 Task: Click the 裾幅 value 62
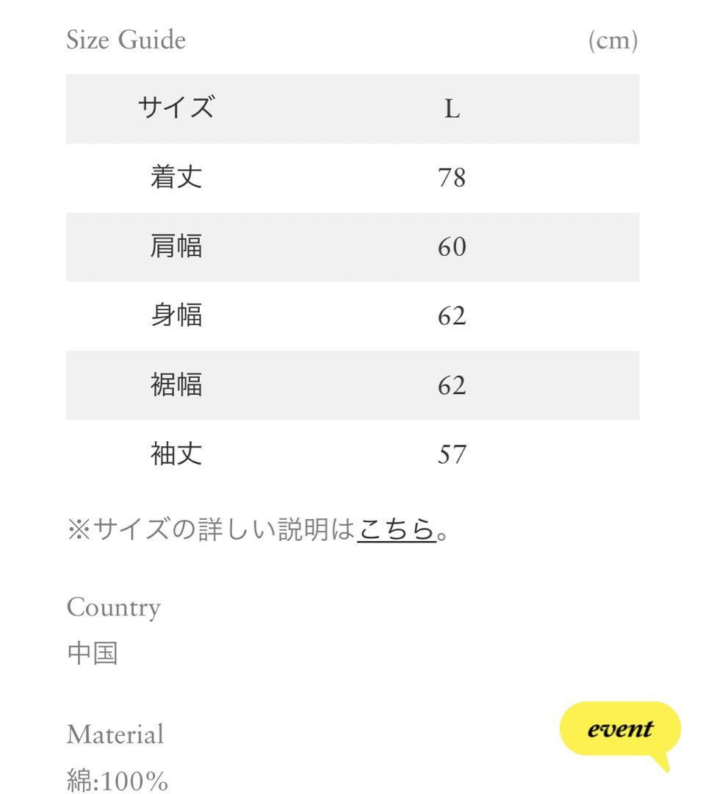tap(451, 385)
